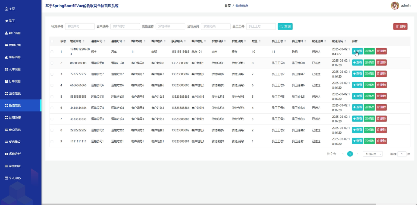Click the 首页 breadcrumb link
The image size is (417, 205).
click(x=227, y=6)
